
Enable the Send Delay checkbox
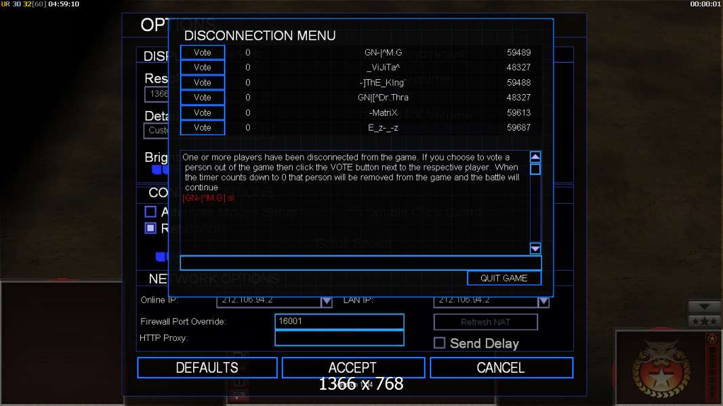tap(439, 343)
